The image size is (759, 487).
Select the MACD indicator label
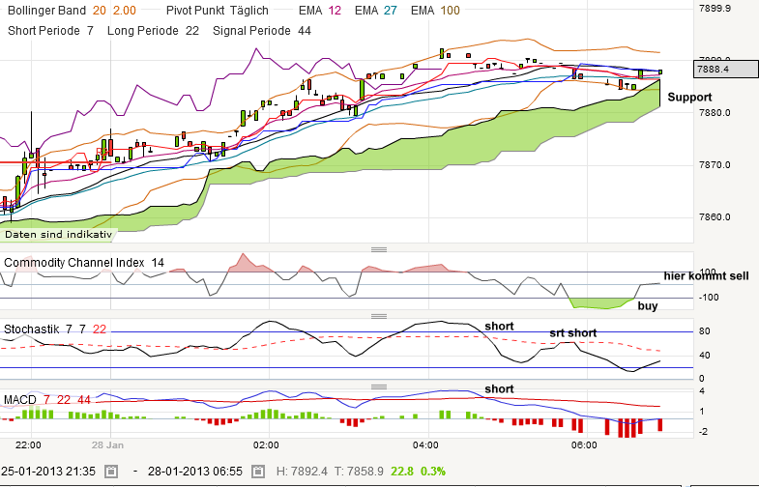tap(20, 400)
